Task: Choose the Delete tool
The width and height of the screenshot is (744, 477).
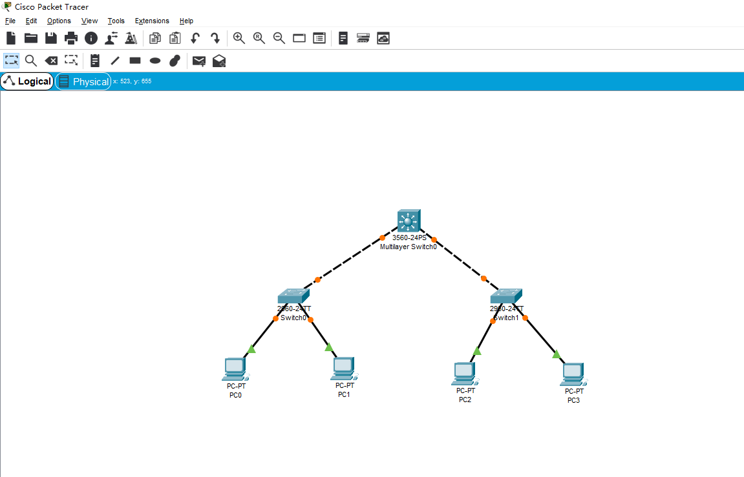Action: (x=51, y=61)
